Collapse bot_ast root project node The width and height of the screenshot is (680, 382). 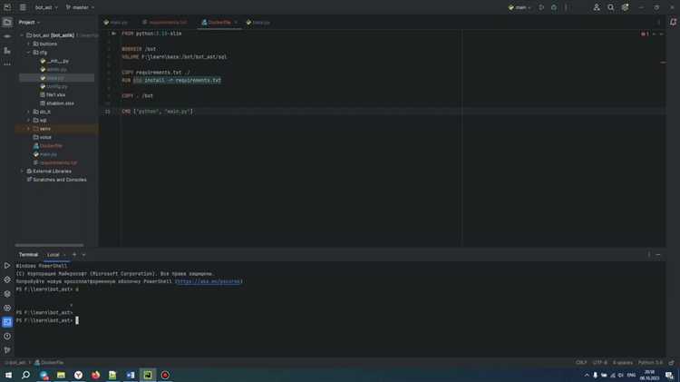point(22,35)
